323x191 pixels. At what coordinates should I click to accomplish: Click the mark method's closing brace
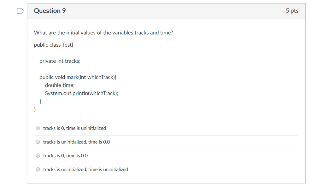point(40,101)
